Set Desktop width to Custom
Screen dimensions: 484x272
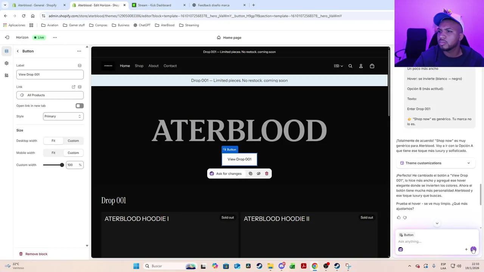(x=73, y=141)
